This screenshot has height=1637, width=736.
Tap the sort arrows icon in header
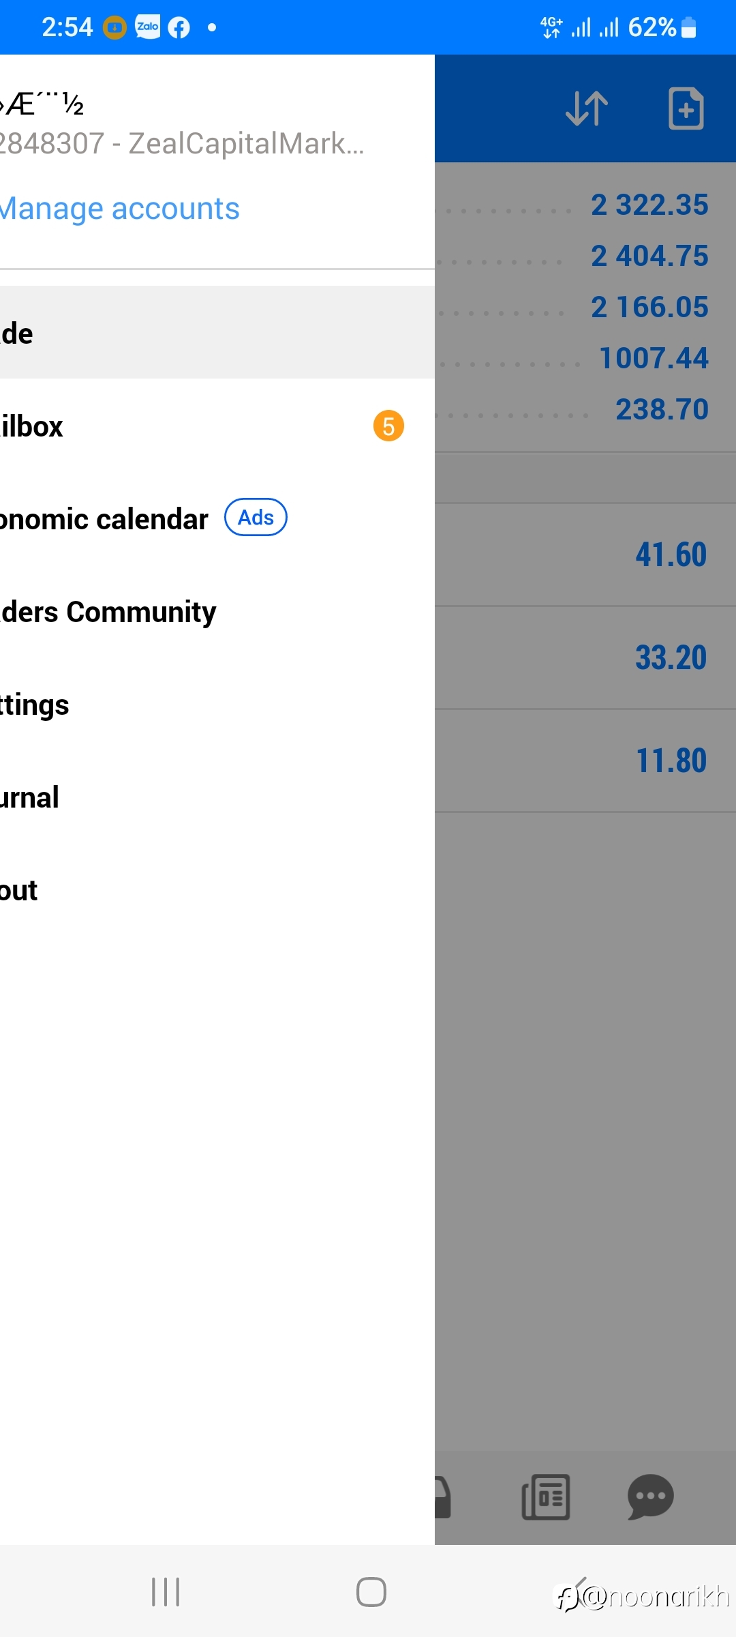[587, 108]
